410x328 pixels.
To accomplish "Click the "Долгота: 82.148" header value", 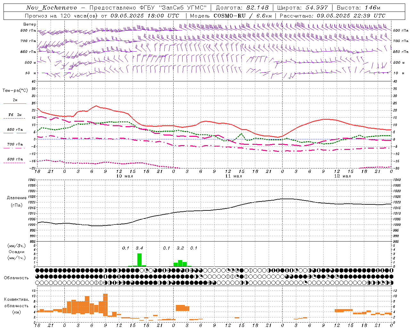I will point(242,8).
